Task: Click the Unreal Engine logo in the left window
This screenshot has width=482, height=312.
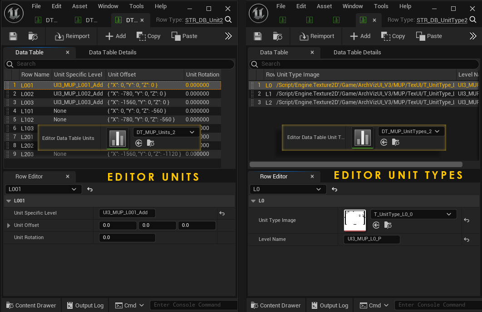Action: click(14, 13)
